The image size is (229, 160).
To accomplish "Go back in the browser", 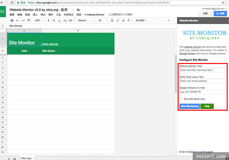I will point(2,3).
